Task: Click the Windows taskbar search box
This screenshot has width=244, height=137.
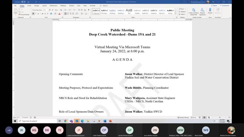Action: pos(37,121)
